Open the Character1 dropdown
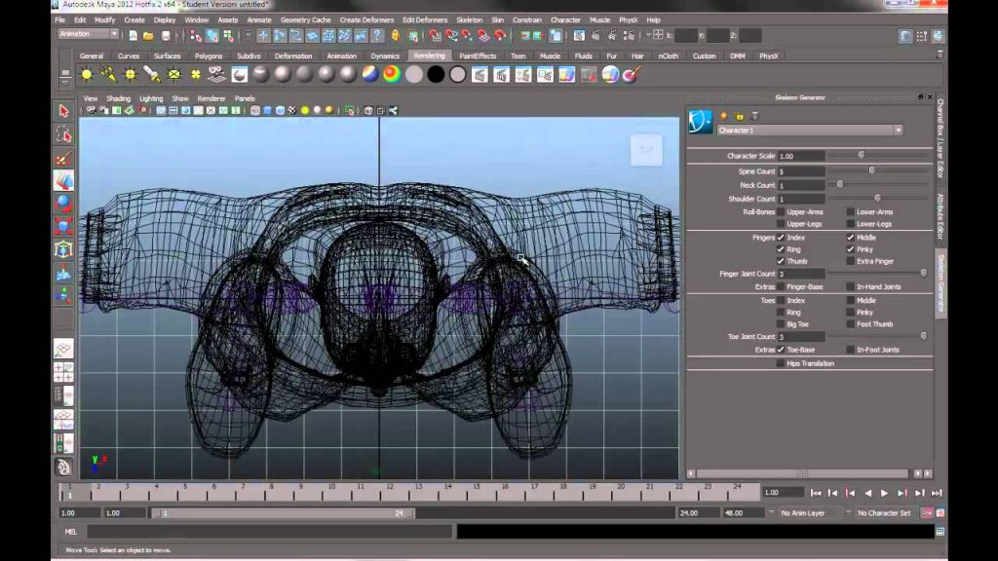Image resolution: width=998 pixels, height=561 pixels. [810, 131]
